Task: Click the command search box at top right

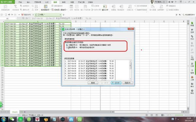Action: tap(189, 15)
